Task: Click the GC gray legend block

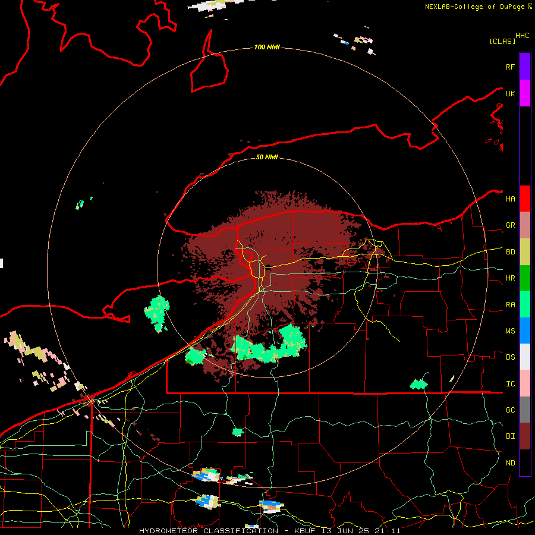Action: point(525,410)
